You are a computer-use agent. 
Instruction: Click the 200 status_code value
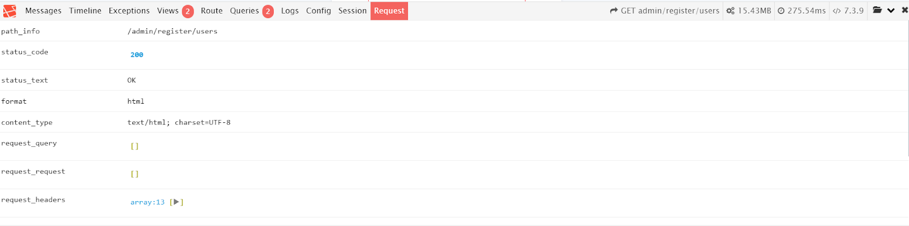coord(137,55)
